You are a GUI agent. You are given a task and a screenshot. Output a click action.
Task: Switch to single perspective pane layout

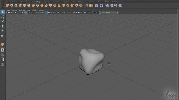(x=3, y=50)
